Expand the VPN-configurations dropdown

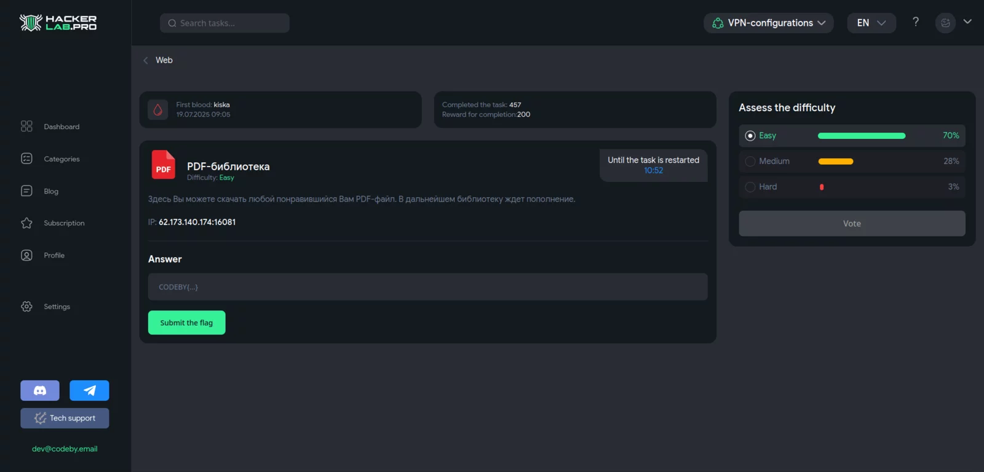(768, 23)
